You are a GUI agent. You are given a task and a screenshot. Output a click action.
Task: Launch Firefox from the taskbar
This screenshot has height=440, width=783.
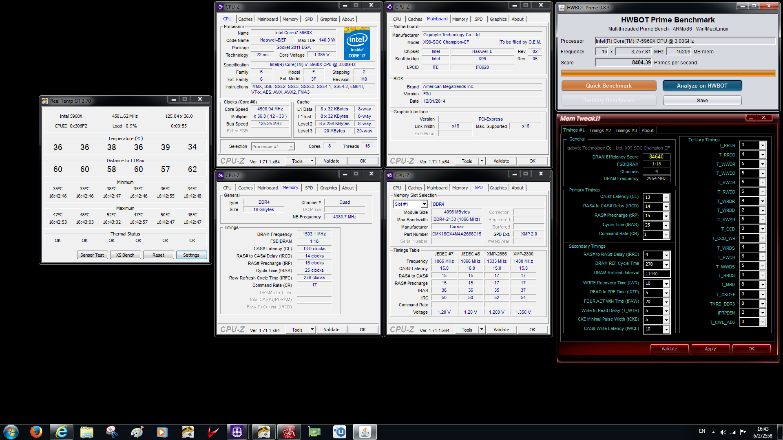pyautogui.click(x=36, y=431)
